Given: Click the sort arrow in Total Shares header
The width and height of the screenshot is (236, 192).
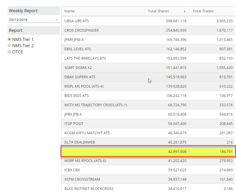Looking at the screenshot, I should (184, 11).
